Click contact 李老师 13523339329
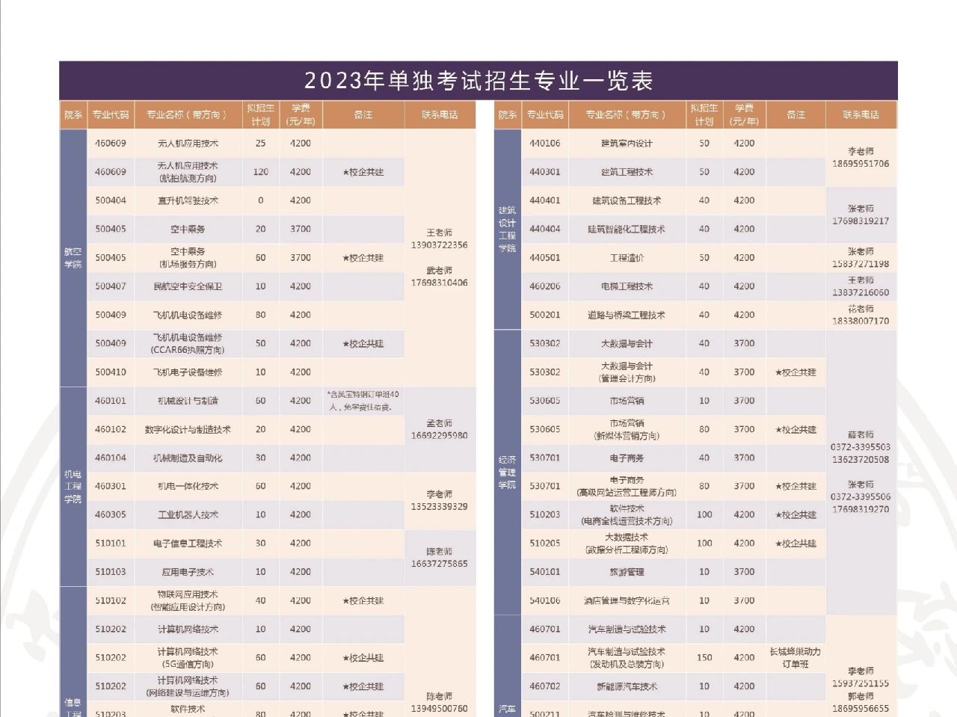Screen dimensions: 957x717 click(x=440, y=501)
